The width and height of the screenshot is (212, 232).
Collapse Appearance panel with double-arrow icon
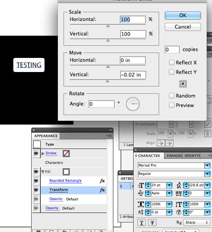[111, 130]
